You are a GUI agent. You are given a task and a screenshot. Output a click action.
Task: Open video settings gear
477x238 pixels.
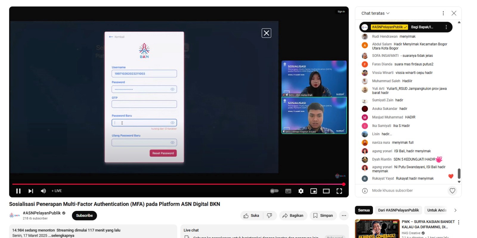(x=301, y=191)
